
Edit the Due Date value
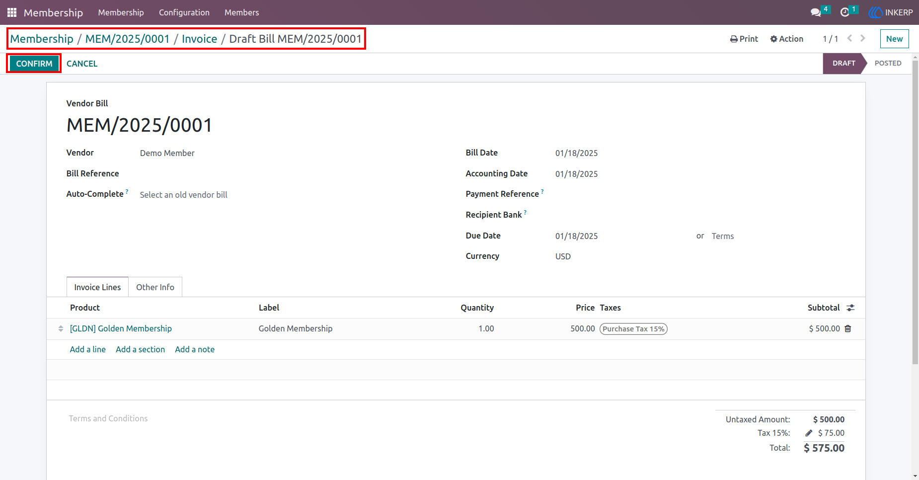[576, 236]
